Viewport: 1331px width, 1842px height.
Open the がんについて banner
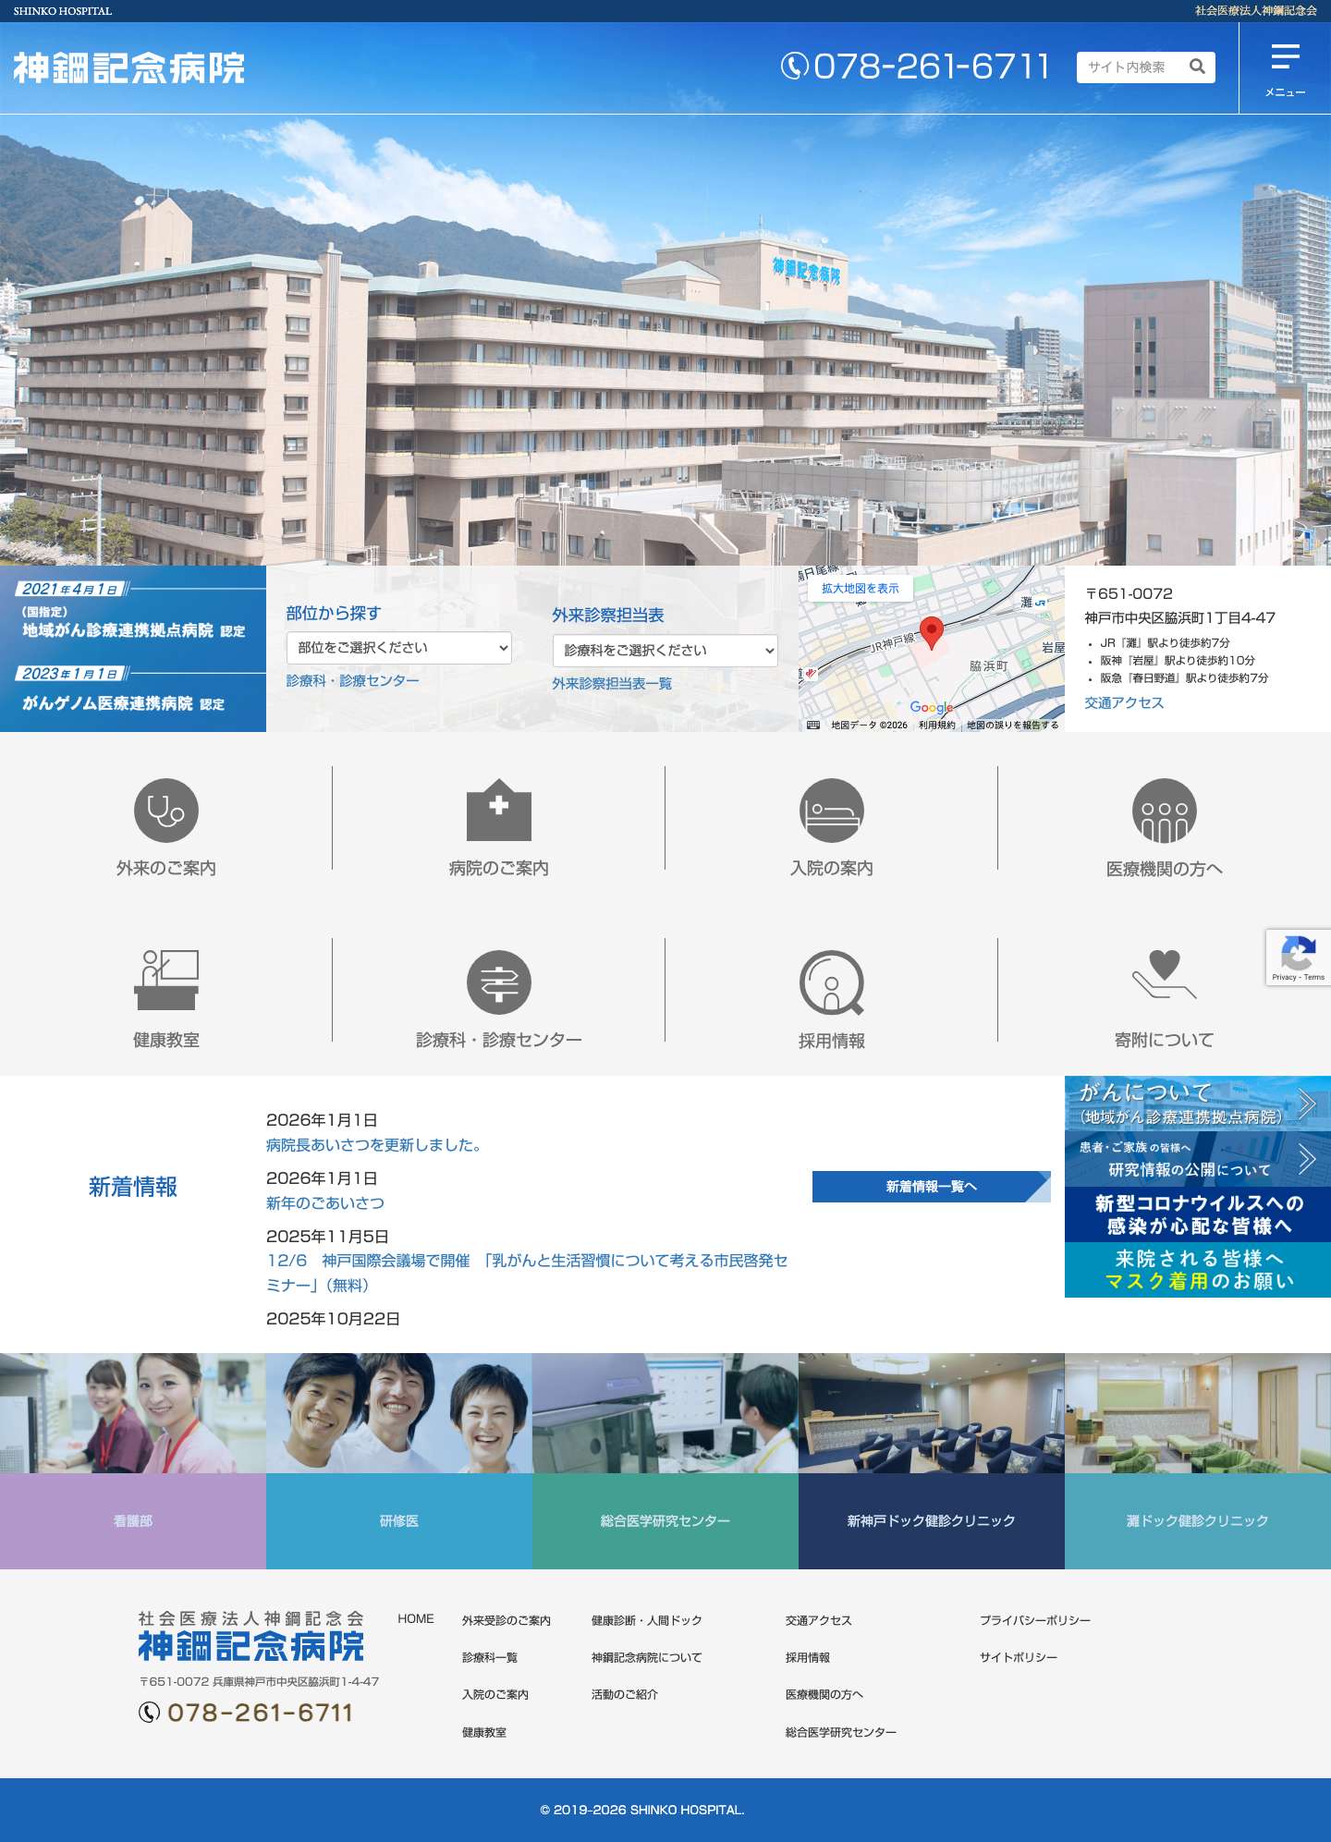(x=1198, y=1104)
